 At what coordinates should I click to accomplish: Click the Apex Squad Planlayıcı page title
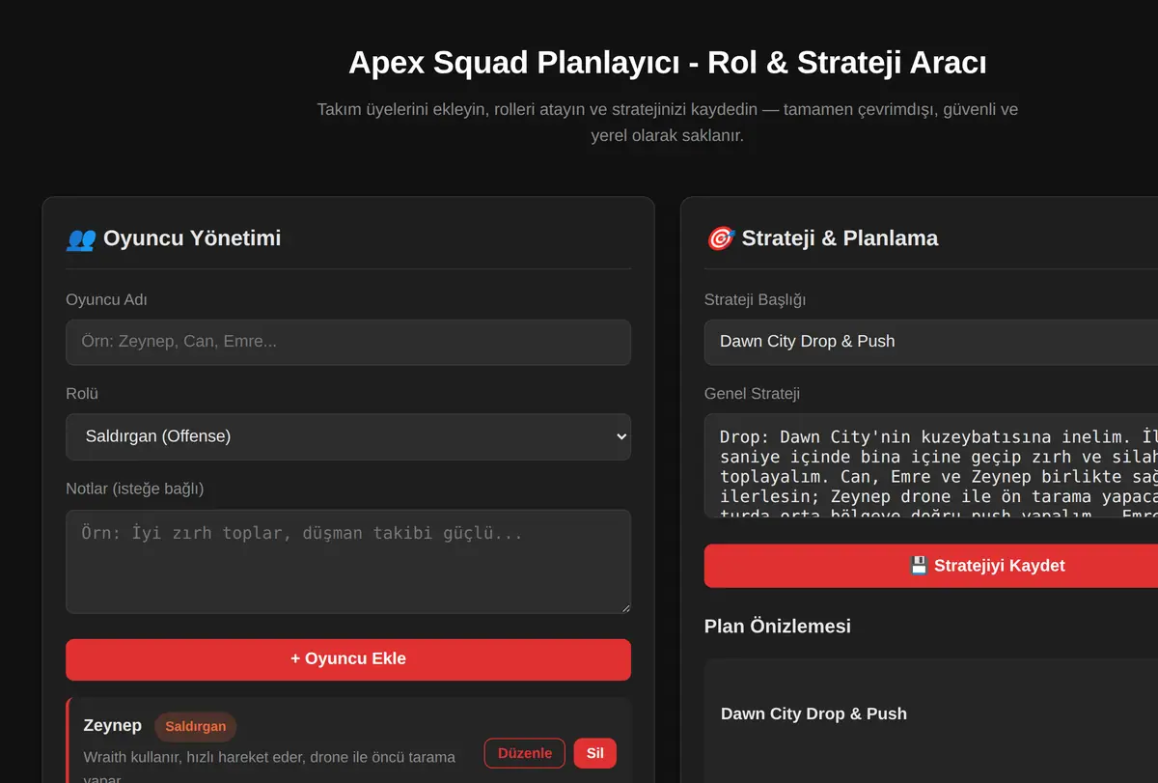click(x=667, y=63)
